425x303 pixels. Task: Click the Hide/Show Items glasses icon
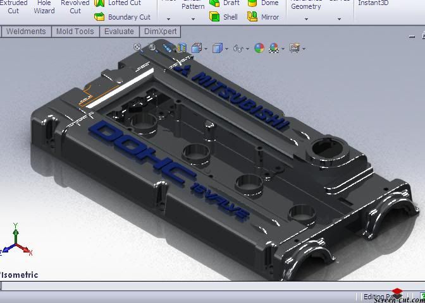tap(238, 49)
